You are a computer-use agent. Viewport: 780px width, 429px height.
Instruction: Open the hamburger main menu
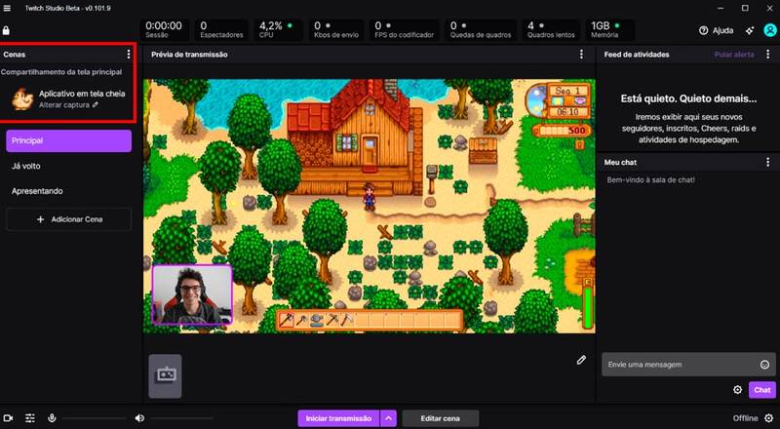pos(7,8)
